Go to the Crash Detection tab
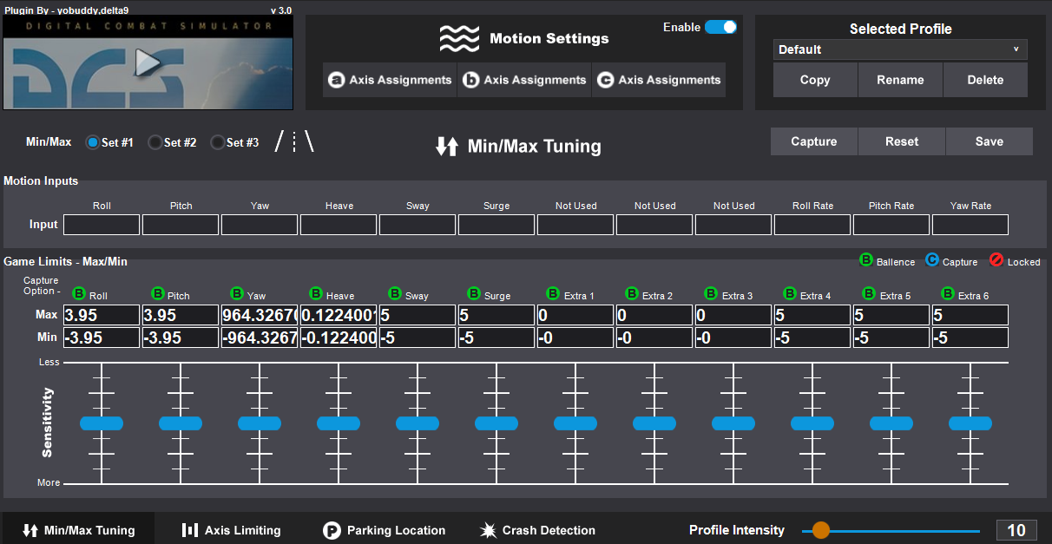1052x544 pixels. 537,530
